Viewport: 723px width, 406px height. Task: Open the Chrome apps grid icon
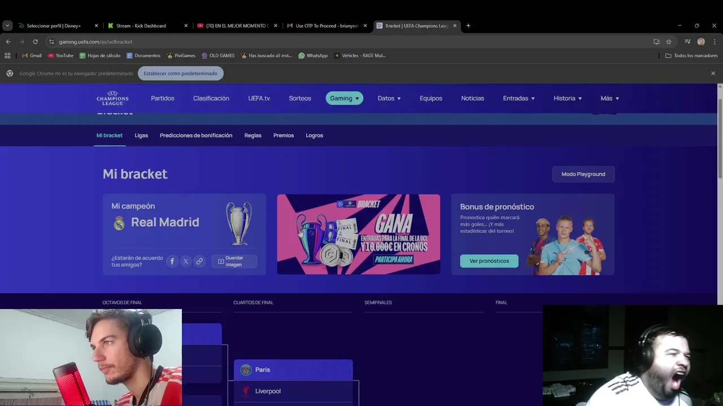[x=7, y=55]
